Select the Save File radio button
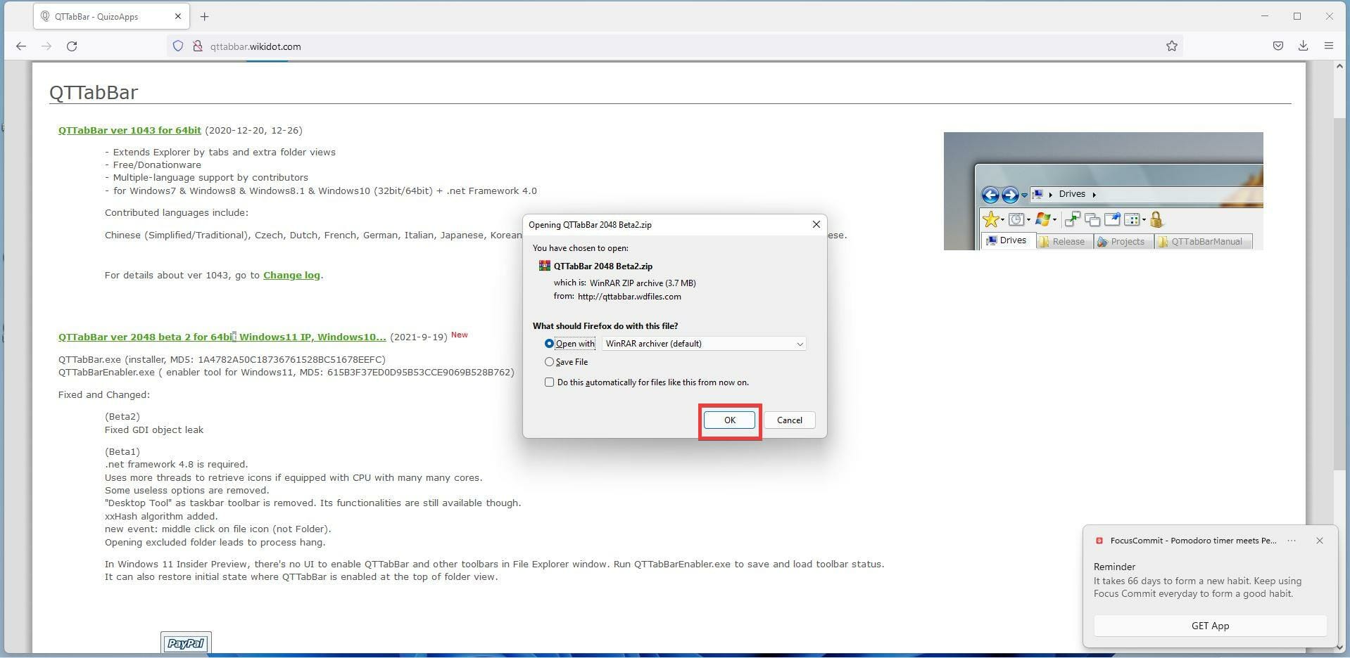Image resolution: width=1350 pixels, height=658 pixels. (550, 361)
